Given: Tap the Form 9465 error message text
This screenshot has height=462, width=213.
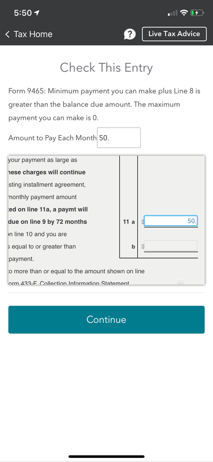Looking at the screenshot, I should [104, 105].
